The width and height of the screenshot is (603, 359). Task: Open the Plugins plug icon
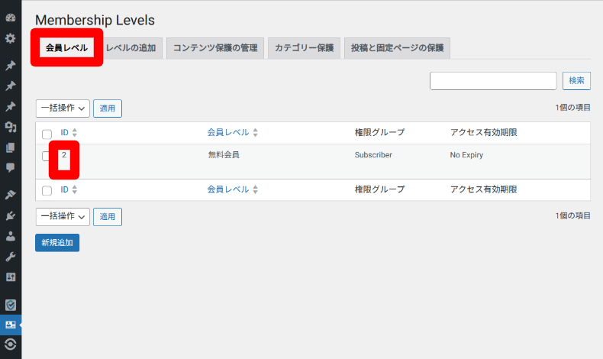[x=11, y=215]
